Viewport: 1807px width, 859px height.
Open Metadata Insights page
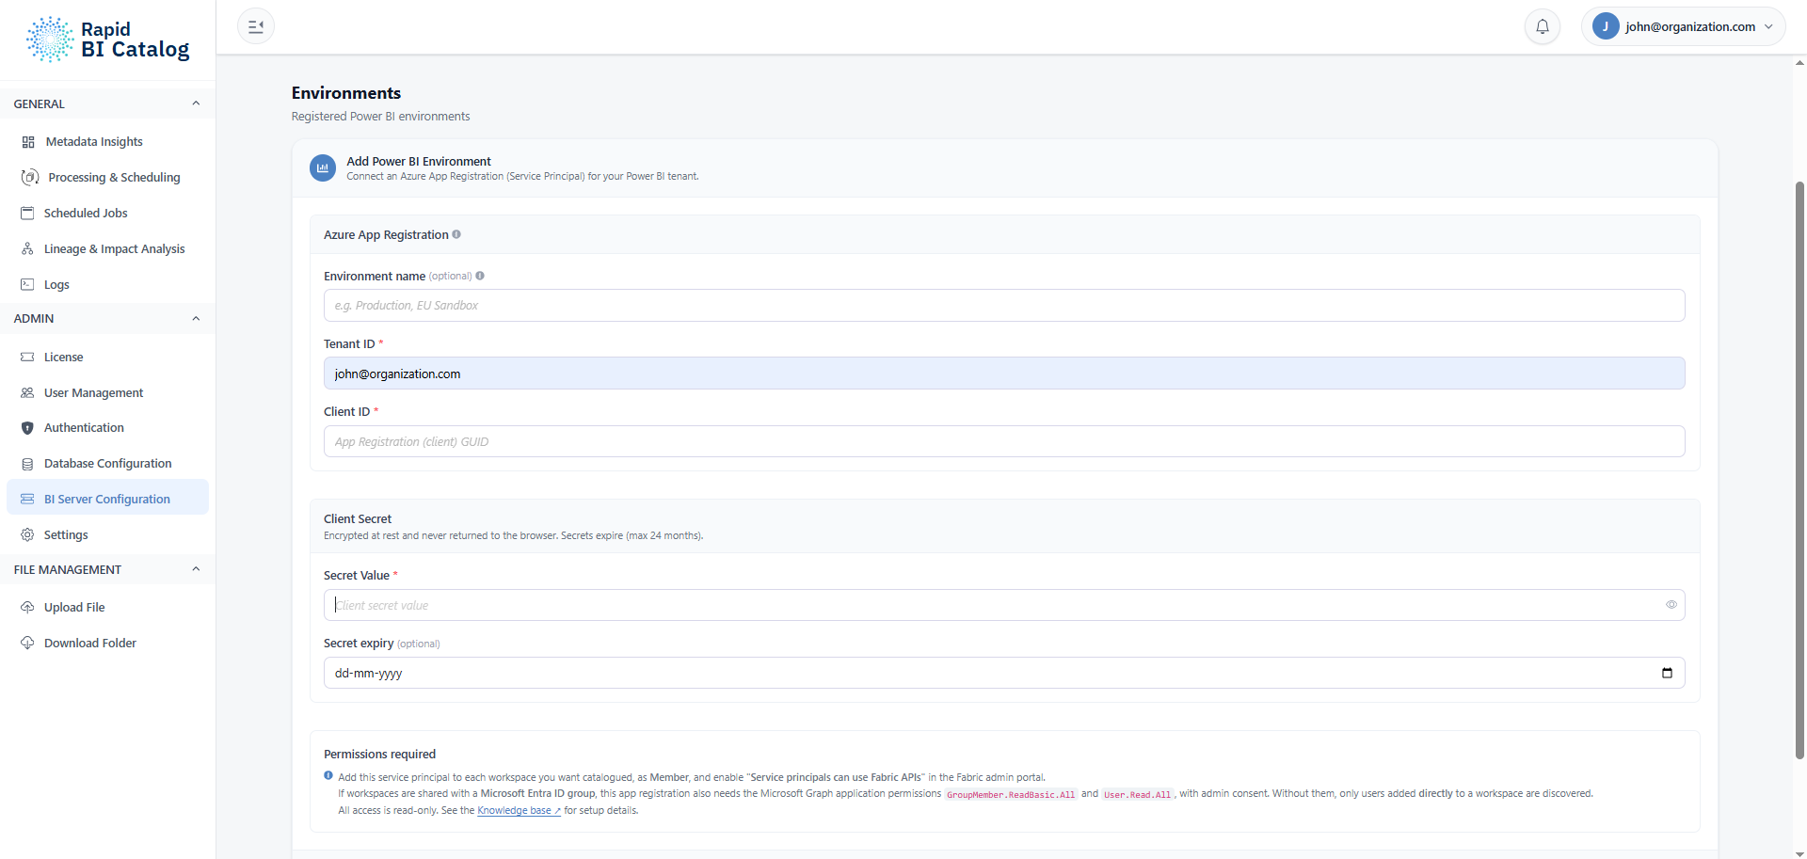click(x=107, y=142)
